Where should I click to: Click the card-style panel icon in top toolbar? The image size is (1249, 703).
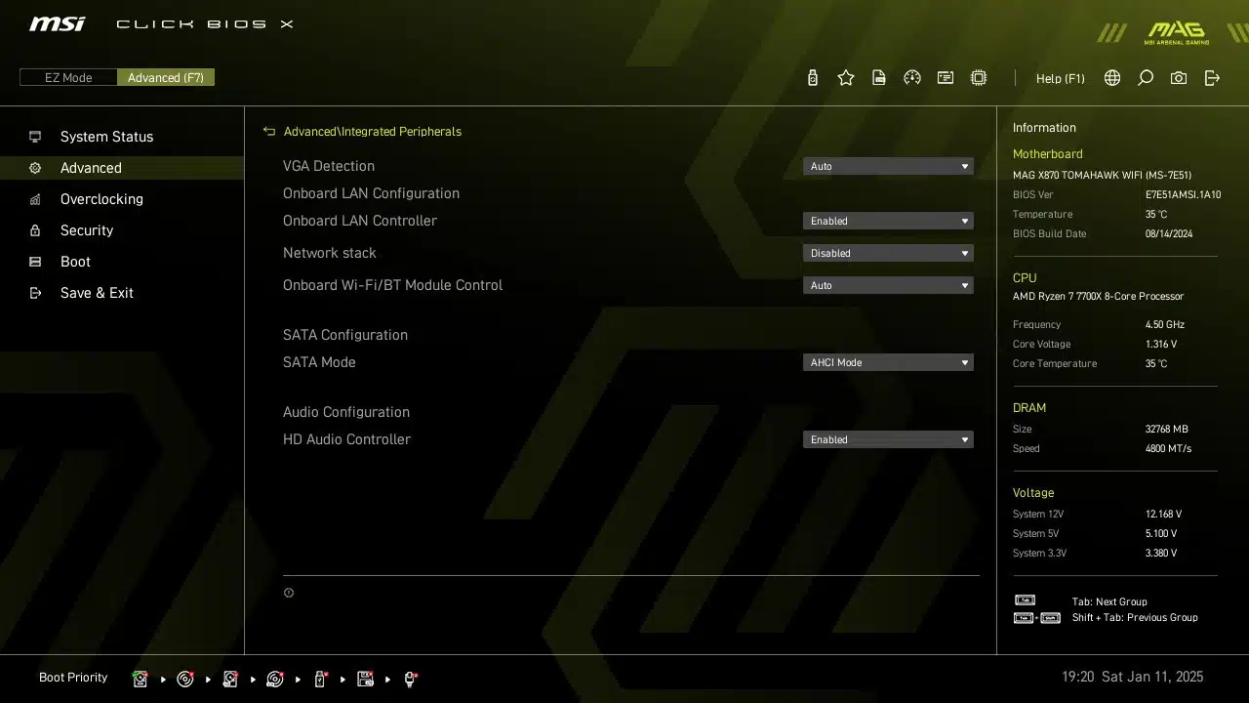[946, 78]
